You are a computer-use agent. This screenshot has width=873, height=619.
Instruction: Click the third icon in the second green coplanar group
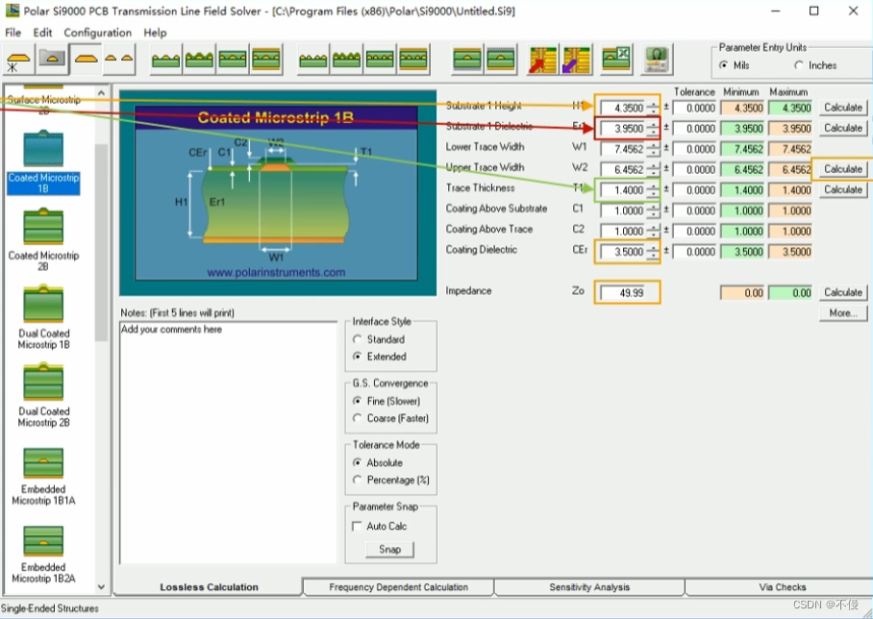coord(381,60)
